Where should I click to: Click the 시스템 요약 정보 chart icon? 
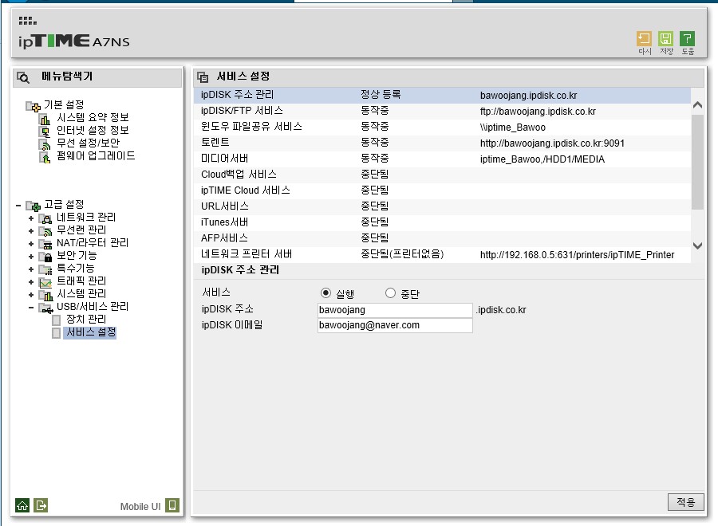(45, 119)
